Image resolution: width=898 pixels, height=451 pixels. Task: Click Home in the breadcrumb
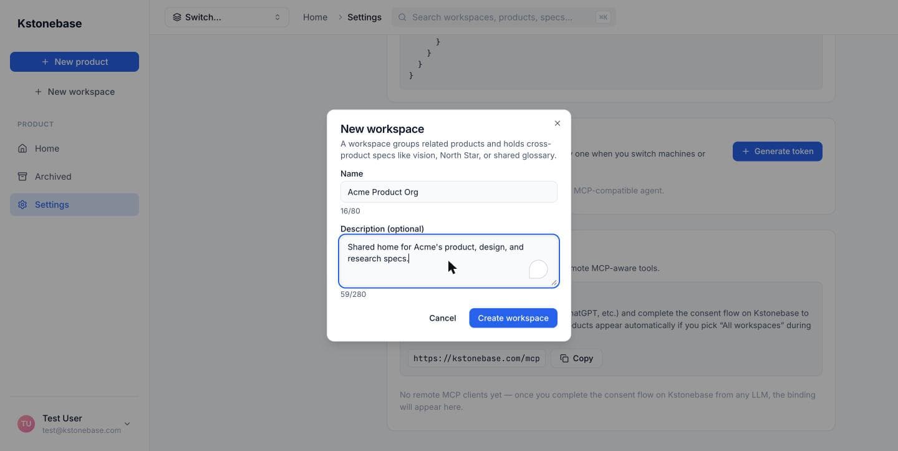(x=315, y=17)
